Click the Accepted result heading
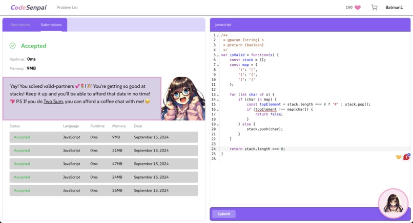The image size is (413, 223). [x=33, y=45]
